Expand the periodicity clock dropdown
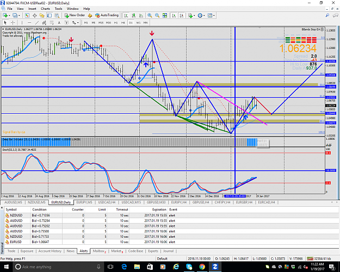Image resolution: width=340 pixels, height=272 pixels. 204,15
